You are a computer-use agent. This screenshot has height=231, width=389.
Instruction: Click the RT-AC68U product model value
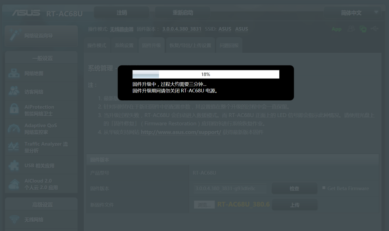click(x=204, y=173)
